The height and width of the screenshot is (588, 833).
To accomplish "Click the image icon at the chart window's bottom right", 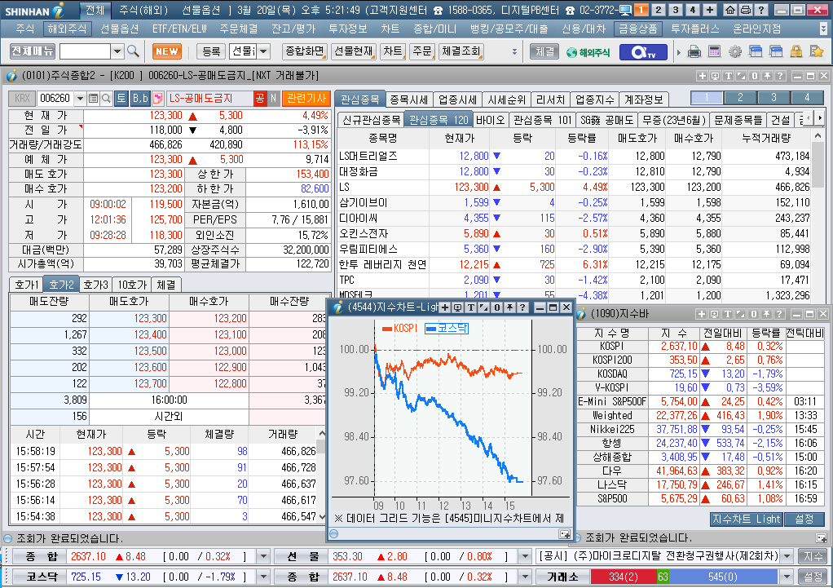I will 564,534.
